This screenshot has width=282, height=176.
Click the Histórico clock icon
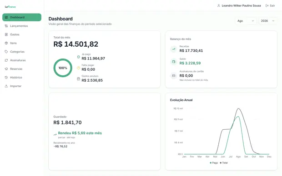click(x=6, y=78)
